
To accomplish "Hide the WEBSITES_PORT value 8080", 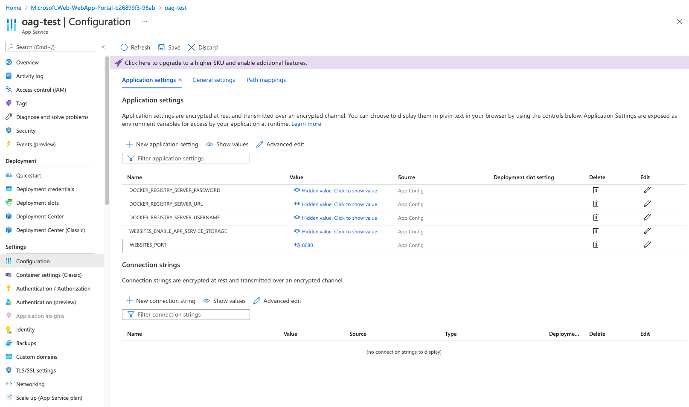I will [297, 245].
